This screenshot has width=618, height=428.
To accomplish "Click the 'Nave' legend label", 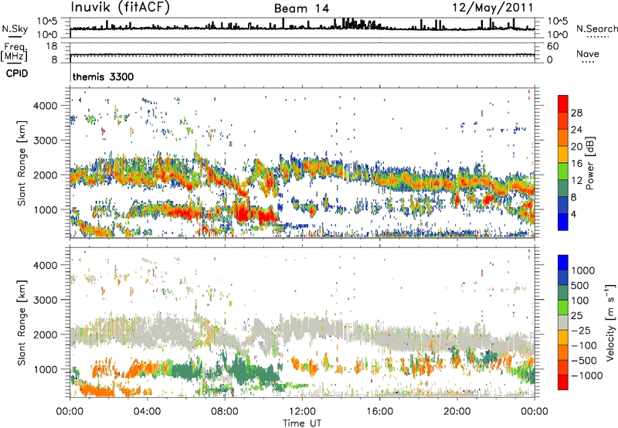I will [x=588, y=53].
